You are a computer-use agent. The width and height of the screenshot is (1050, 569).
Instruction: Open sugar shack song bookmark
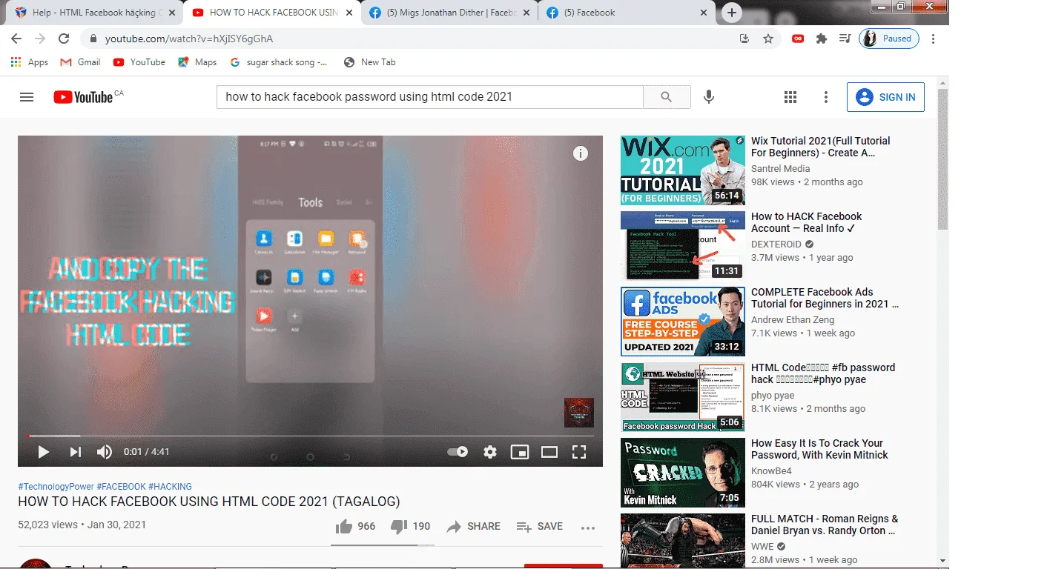coord(279,62)
